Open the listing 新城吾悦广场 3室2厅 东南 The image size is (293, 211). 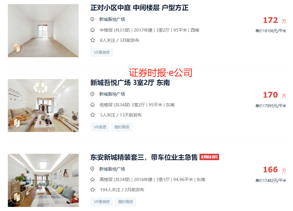pos(130,83)
